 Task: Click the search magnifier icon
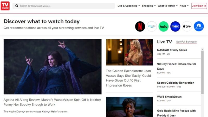click(x=17, y=6)
